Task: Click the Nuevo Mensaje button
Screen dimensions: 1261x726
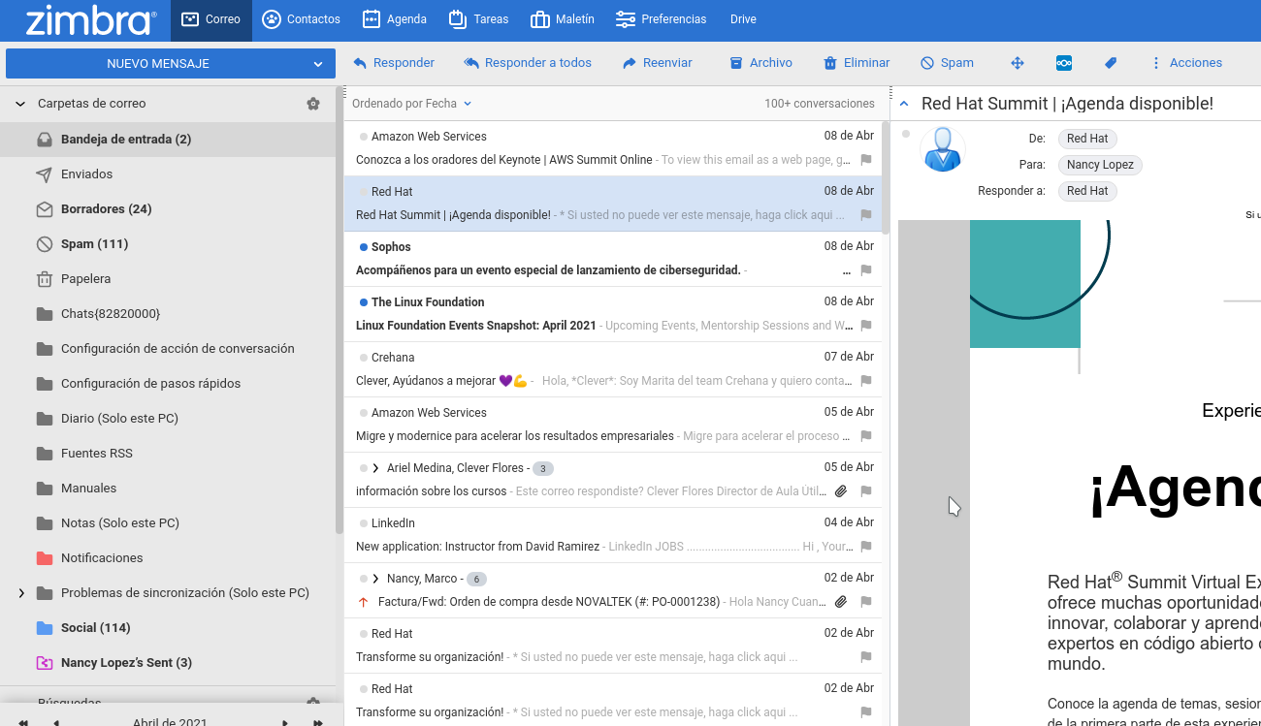Action: pyautogui.click(x=157, y=64)
